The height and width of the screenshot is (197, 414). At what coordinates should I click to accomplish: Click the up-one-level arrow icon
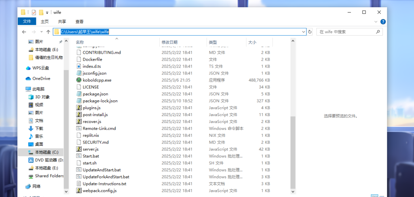[x=48, y=32]
